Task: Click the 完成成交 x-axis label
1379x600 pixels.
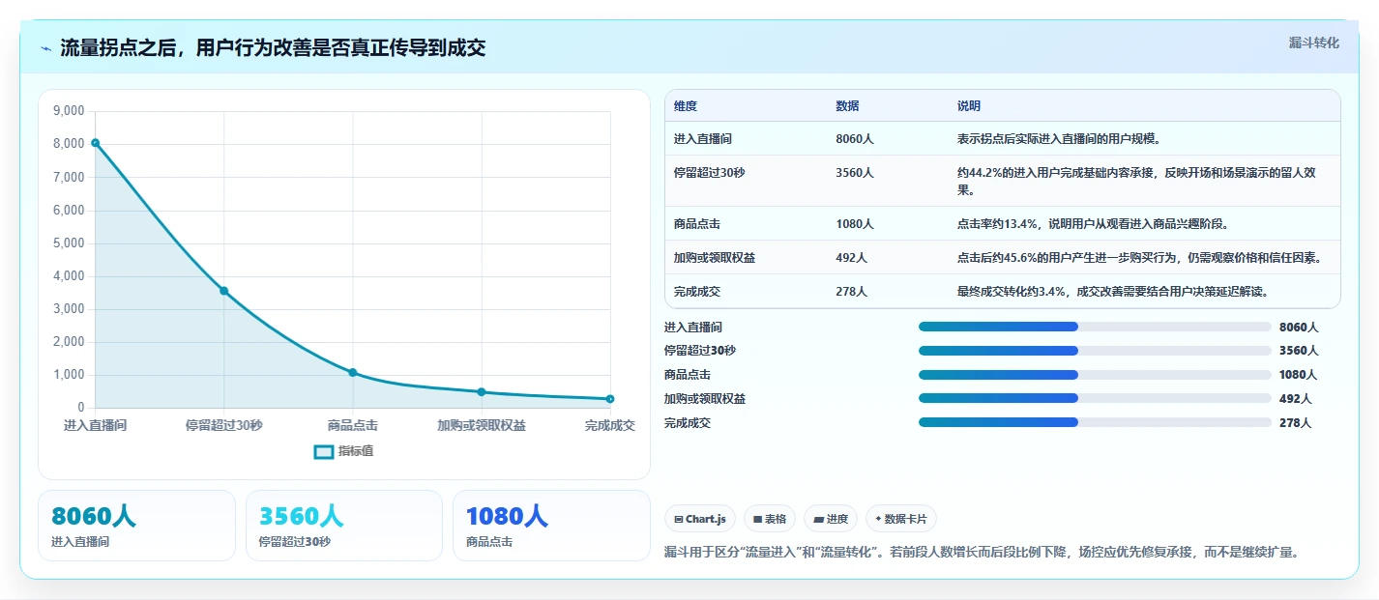Action: coord(610,425)
